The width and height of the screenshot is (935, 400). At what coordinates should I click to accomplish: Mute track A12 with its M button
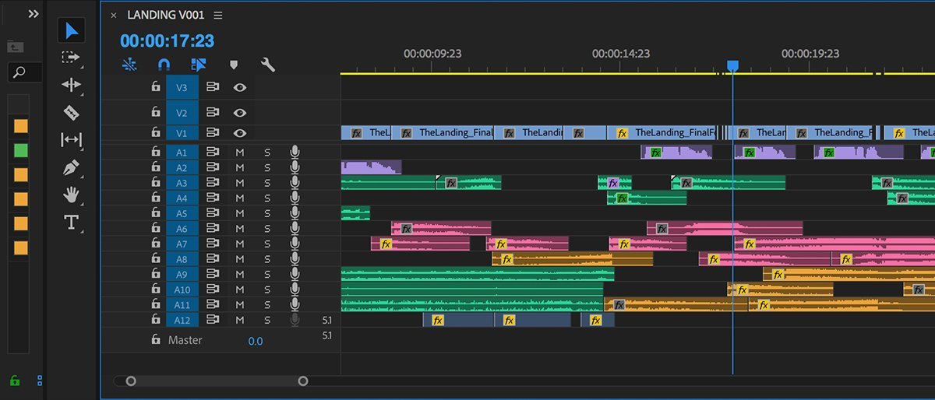tap(240, 320)
